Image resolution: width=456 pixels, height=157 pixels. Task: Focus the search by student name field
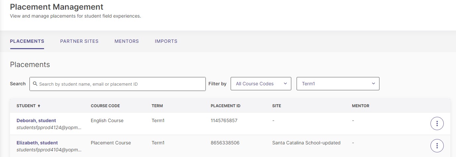(118, 84)
